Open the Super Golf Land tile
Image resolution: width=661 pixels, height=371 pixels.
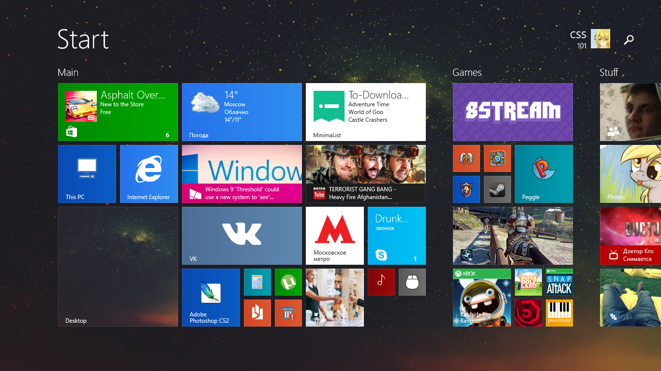[528, 282]
